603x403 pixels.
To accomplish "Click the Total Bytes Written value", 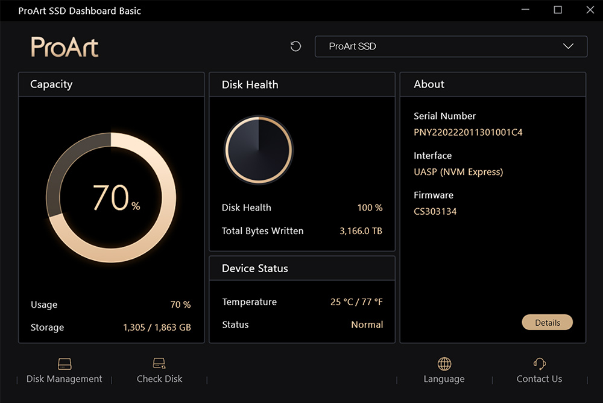I will point(361,231).
